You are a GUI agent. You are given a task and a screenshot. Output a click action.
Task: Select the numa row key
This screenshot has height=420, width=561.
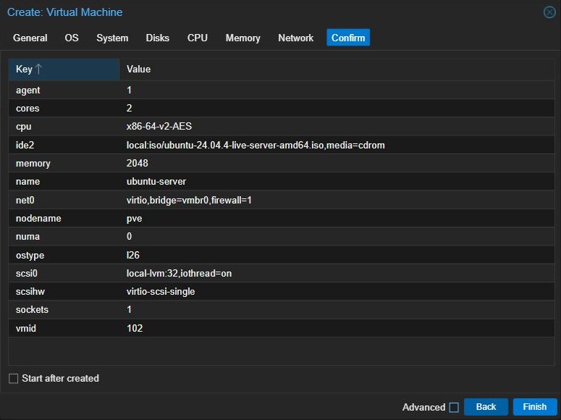click(28, 237)
